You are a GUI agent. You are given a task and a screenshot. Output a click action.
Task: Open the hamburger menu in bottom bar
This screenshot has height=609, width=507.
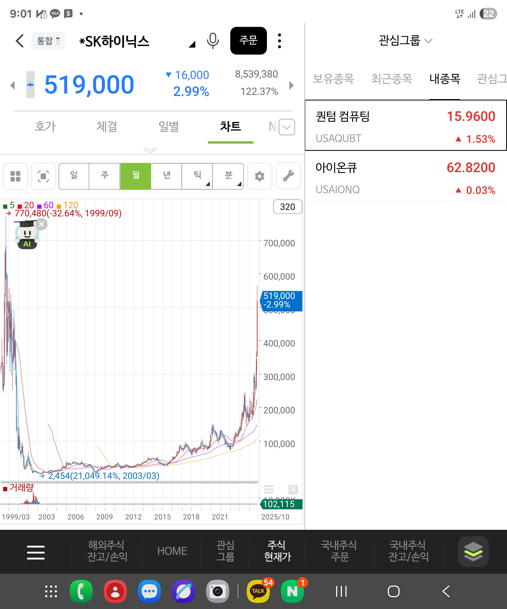[36, 552]
